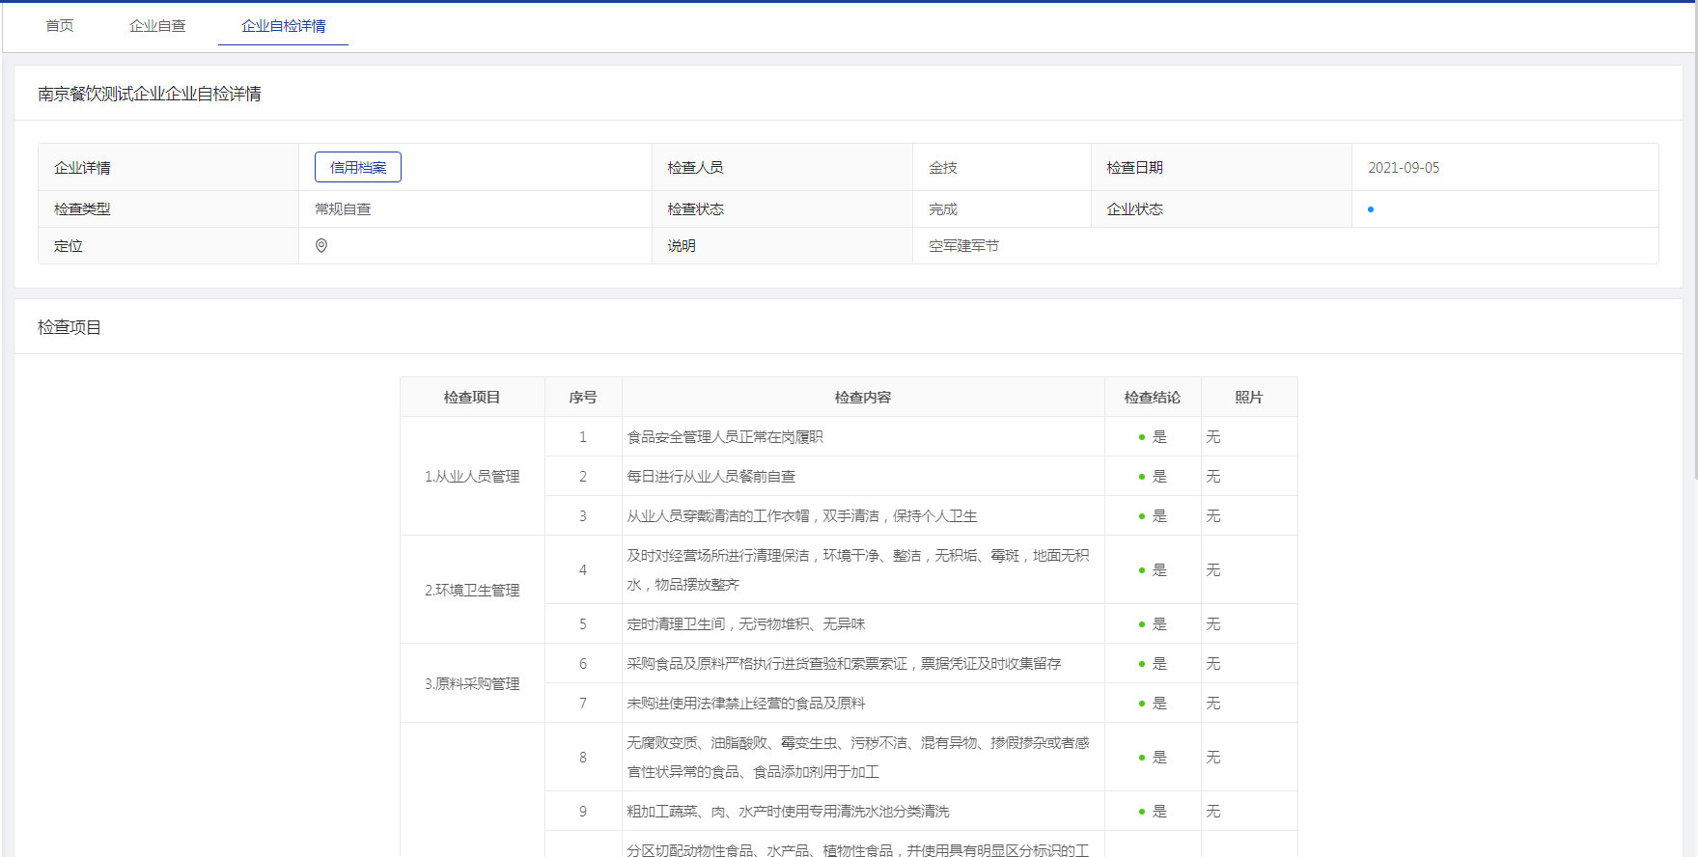The image size is (1698, 857).
Task: Click the inspection date 2021-09-05
Action: point(1403,168)
